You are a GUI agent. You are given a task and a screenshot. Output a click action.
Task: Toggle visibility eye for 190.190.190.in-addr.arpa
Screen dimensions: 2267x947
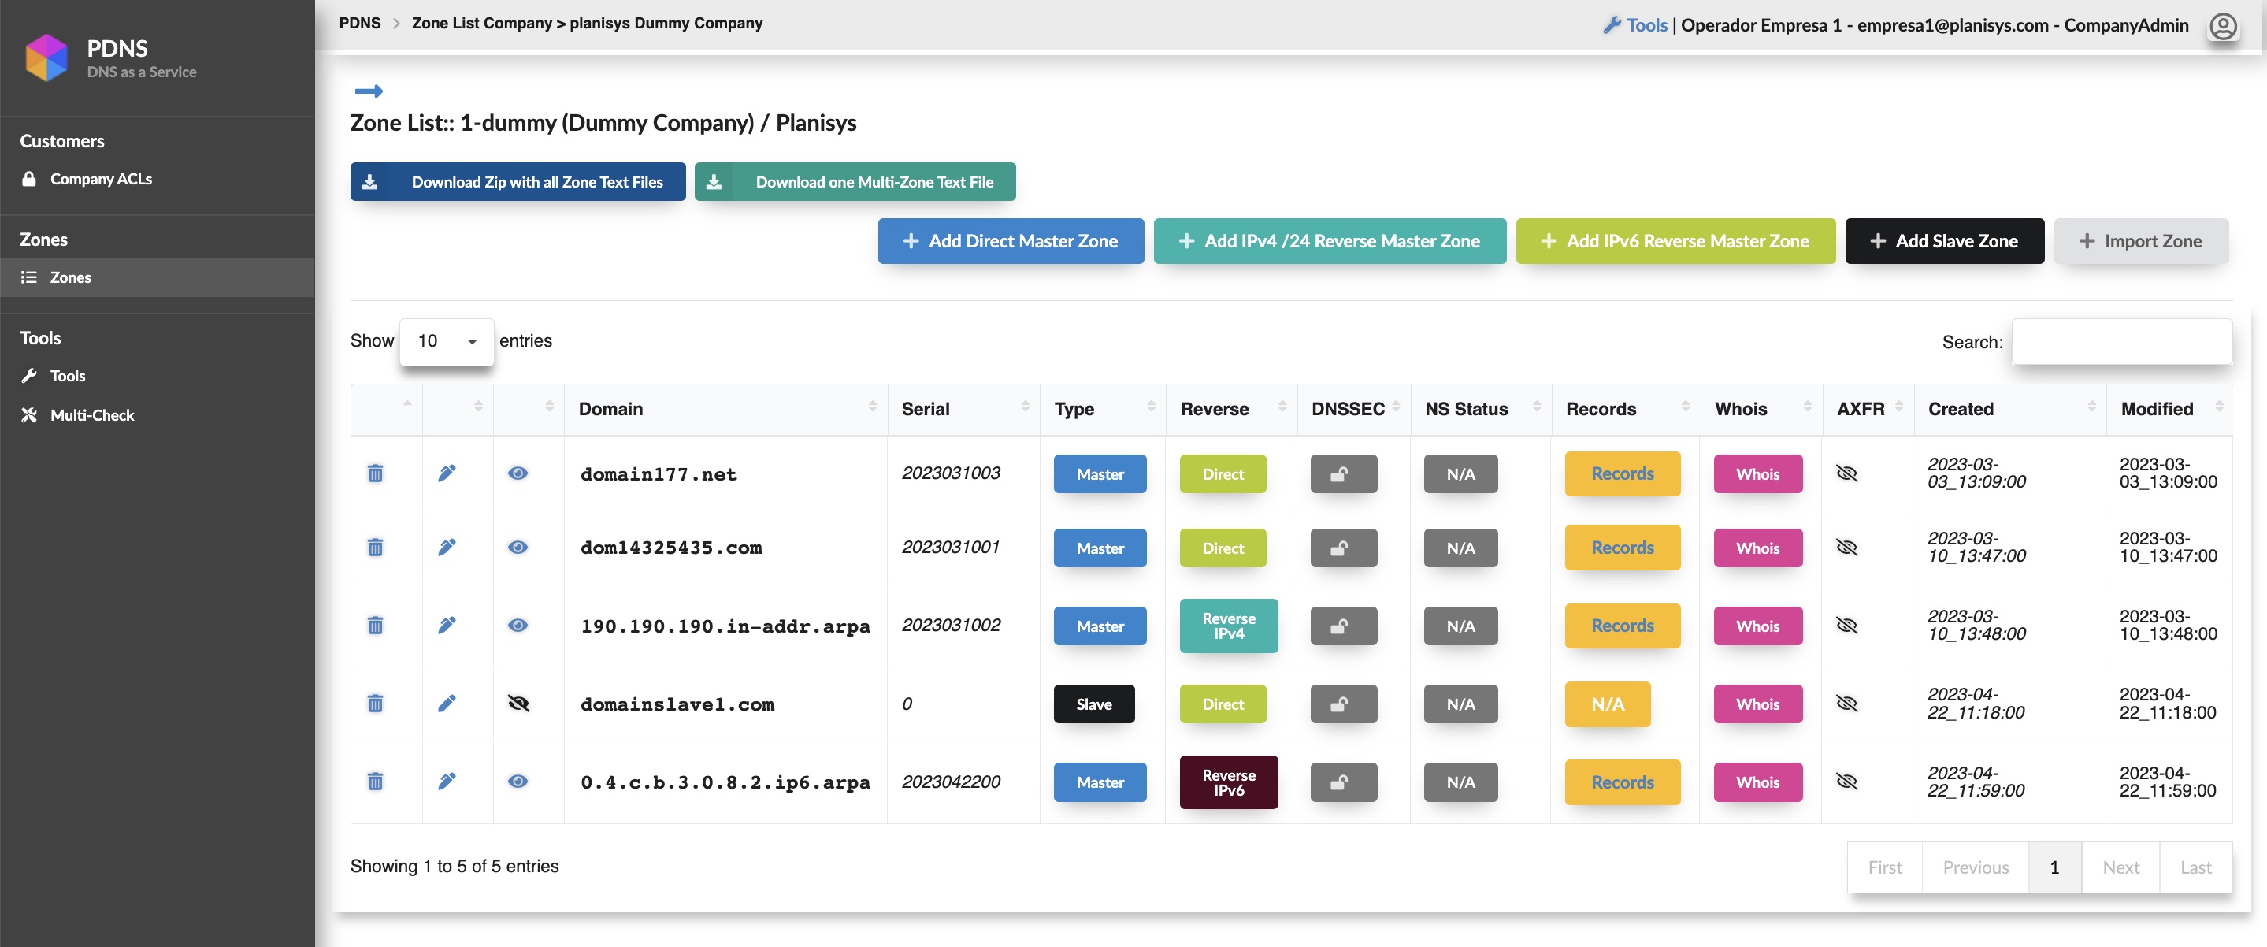(518, 626)
